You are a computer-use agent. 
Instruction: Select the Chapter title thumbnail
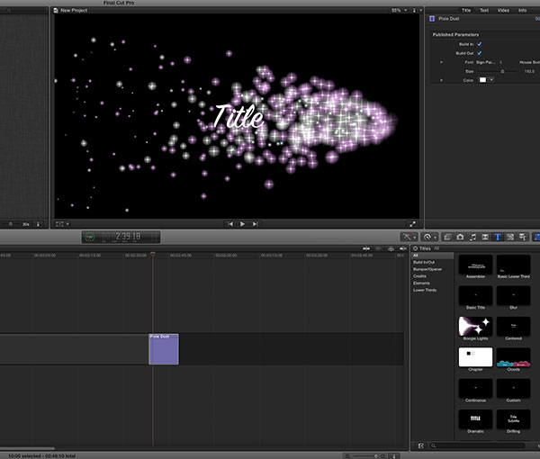pyautogui.click(x=475, y=359)
